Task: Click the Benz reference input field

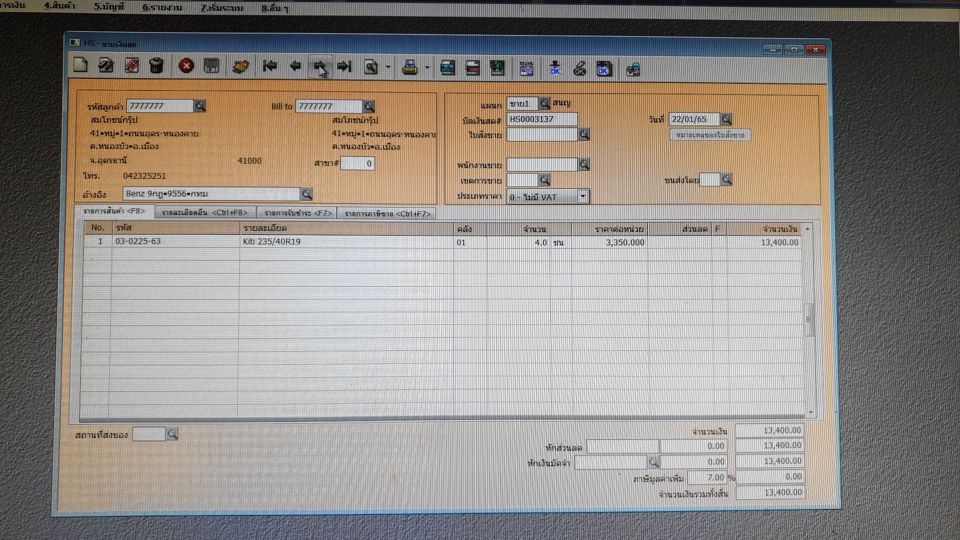Action: pos(211,194)
